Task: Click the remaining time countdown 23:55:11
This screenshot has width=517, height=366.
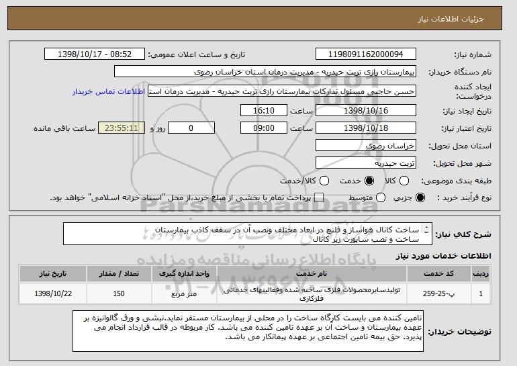Action: pos(122,128)
